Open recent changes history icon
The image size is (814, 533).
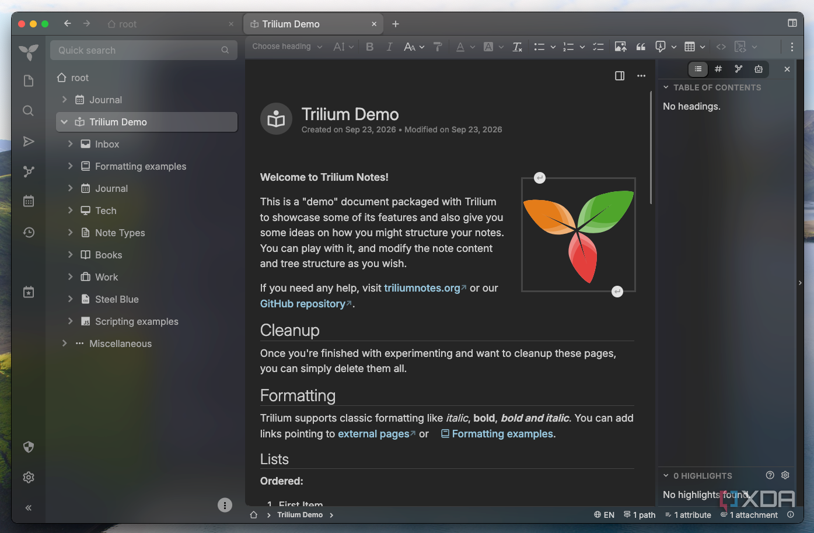pyautogui.click(x=28, y=232)
